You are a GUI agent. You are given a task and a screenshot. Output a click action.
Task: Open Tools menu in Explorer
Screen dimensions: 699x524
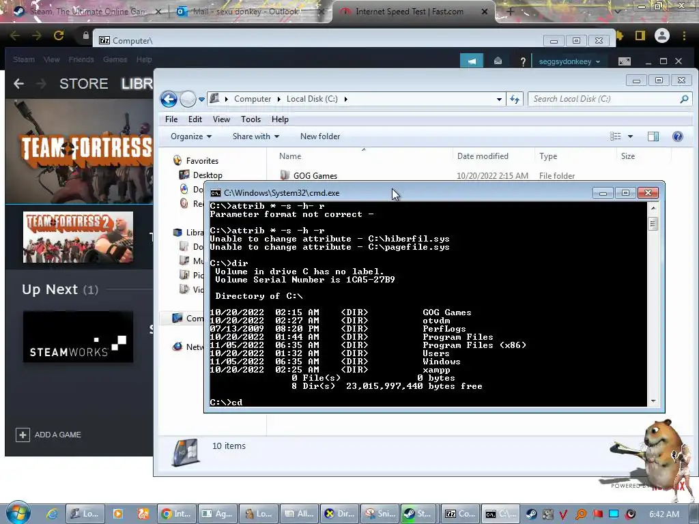point(251,119)
